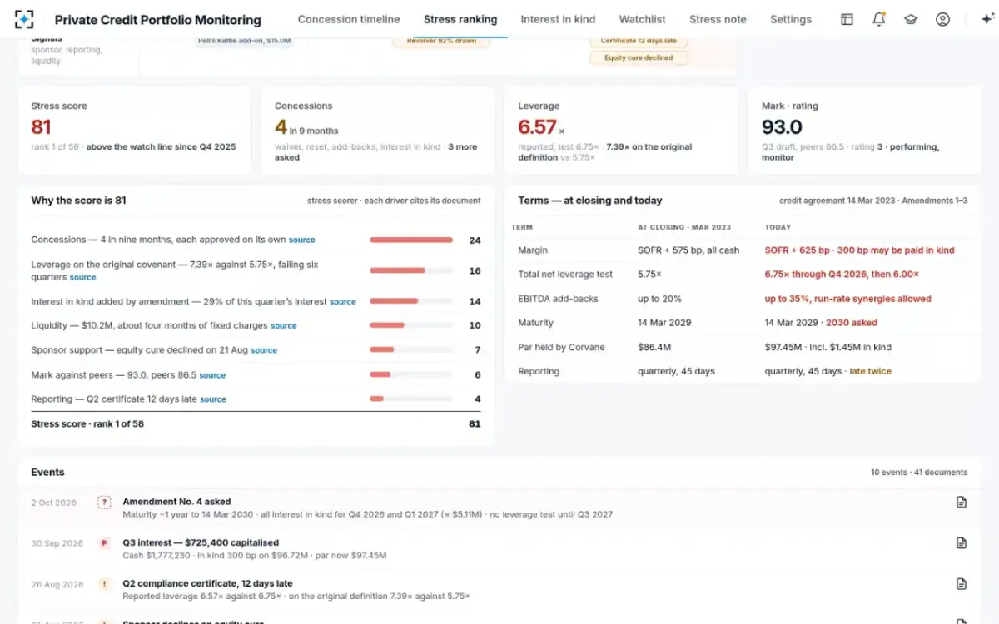Click '2 Oct 2026' event date
This screenshot has height=624, width=999.
click(x=53, y=503)
